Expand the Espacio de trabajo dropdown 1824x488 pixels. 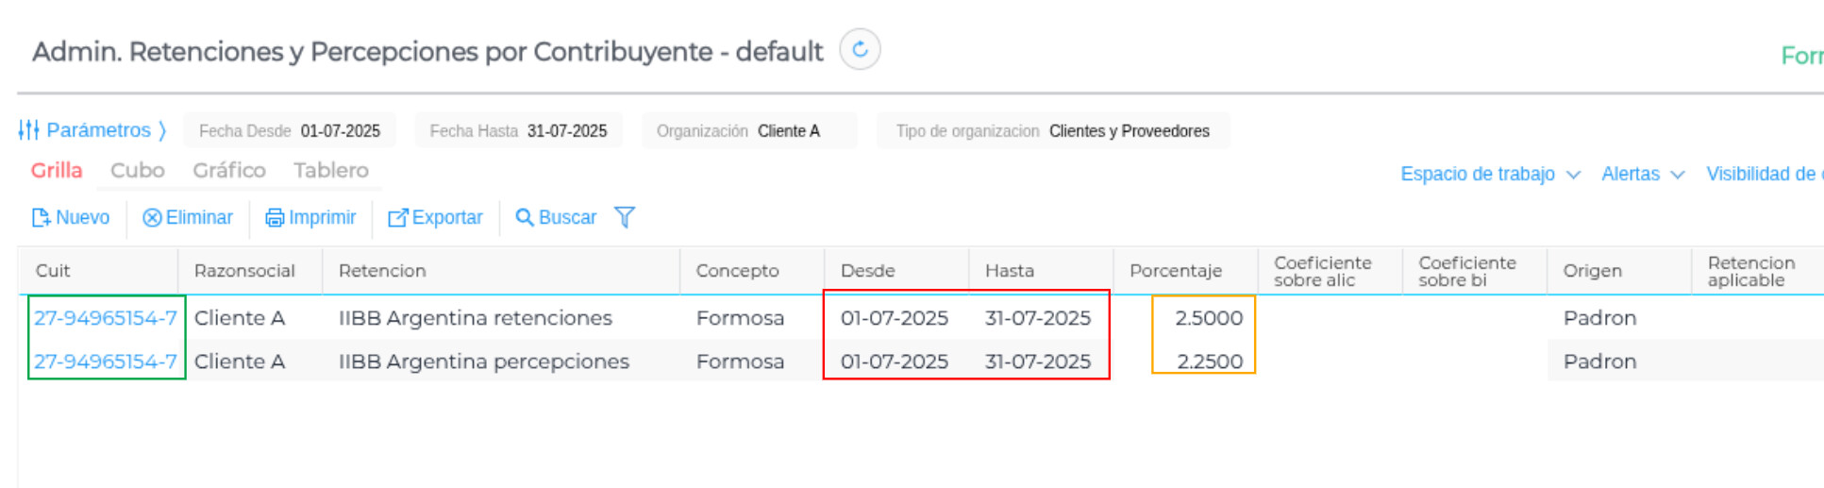[1489, 175]
